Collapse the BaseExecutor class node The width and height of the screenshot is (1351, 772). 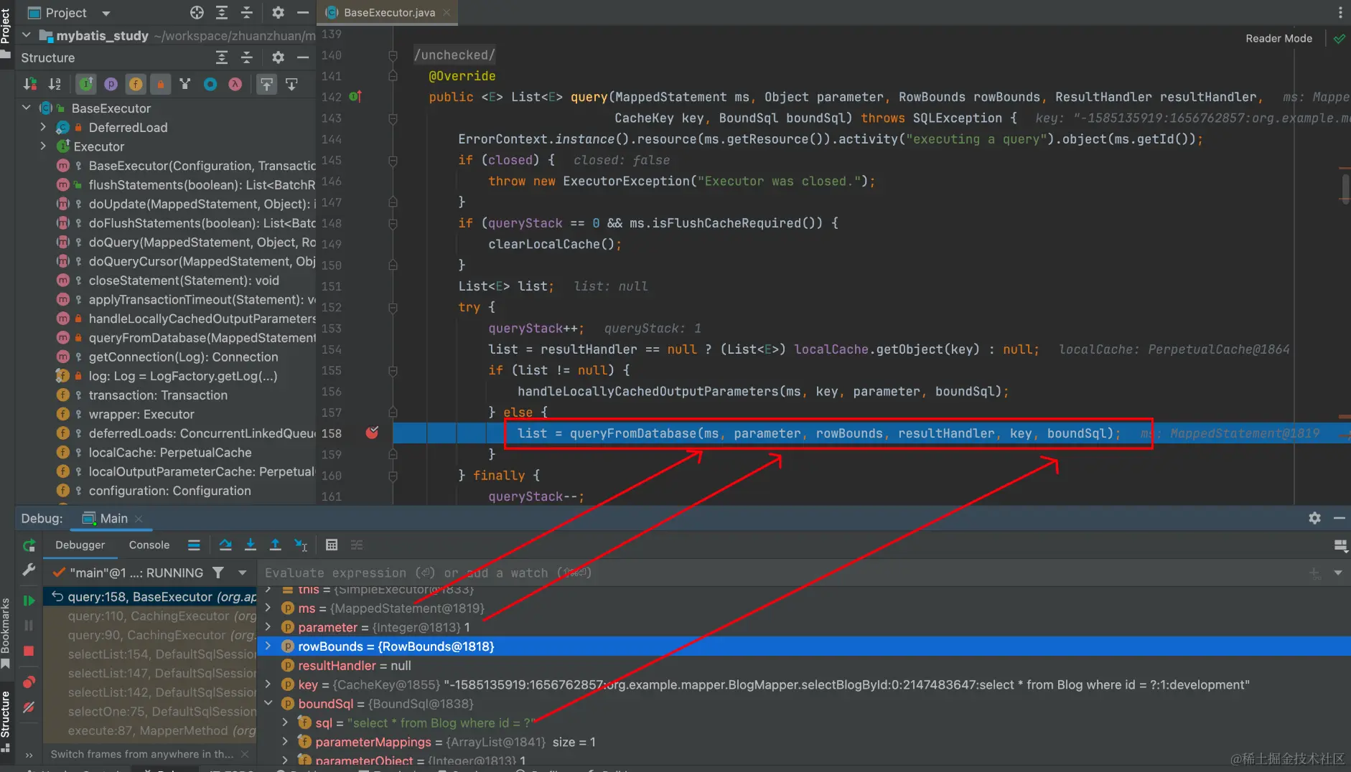(27, 108)
